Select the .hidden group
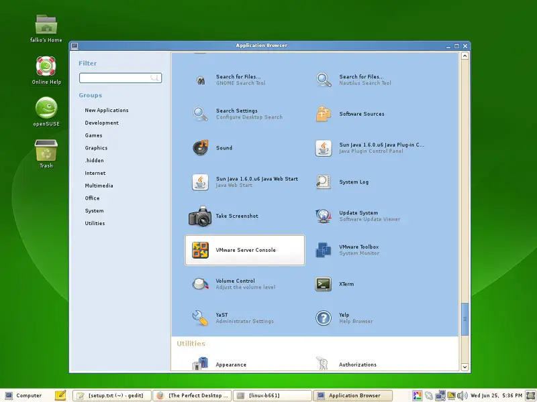Image resolution: width=537 pixels, height=402 pixels. pyautogui.click(x=94, y=160)
